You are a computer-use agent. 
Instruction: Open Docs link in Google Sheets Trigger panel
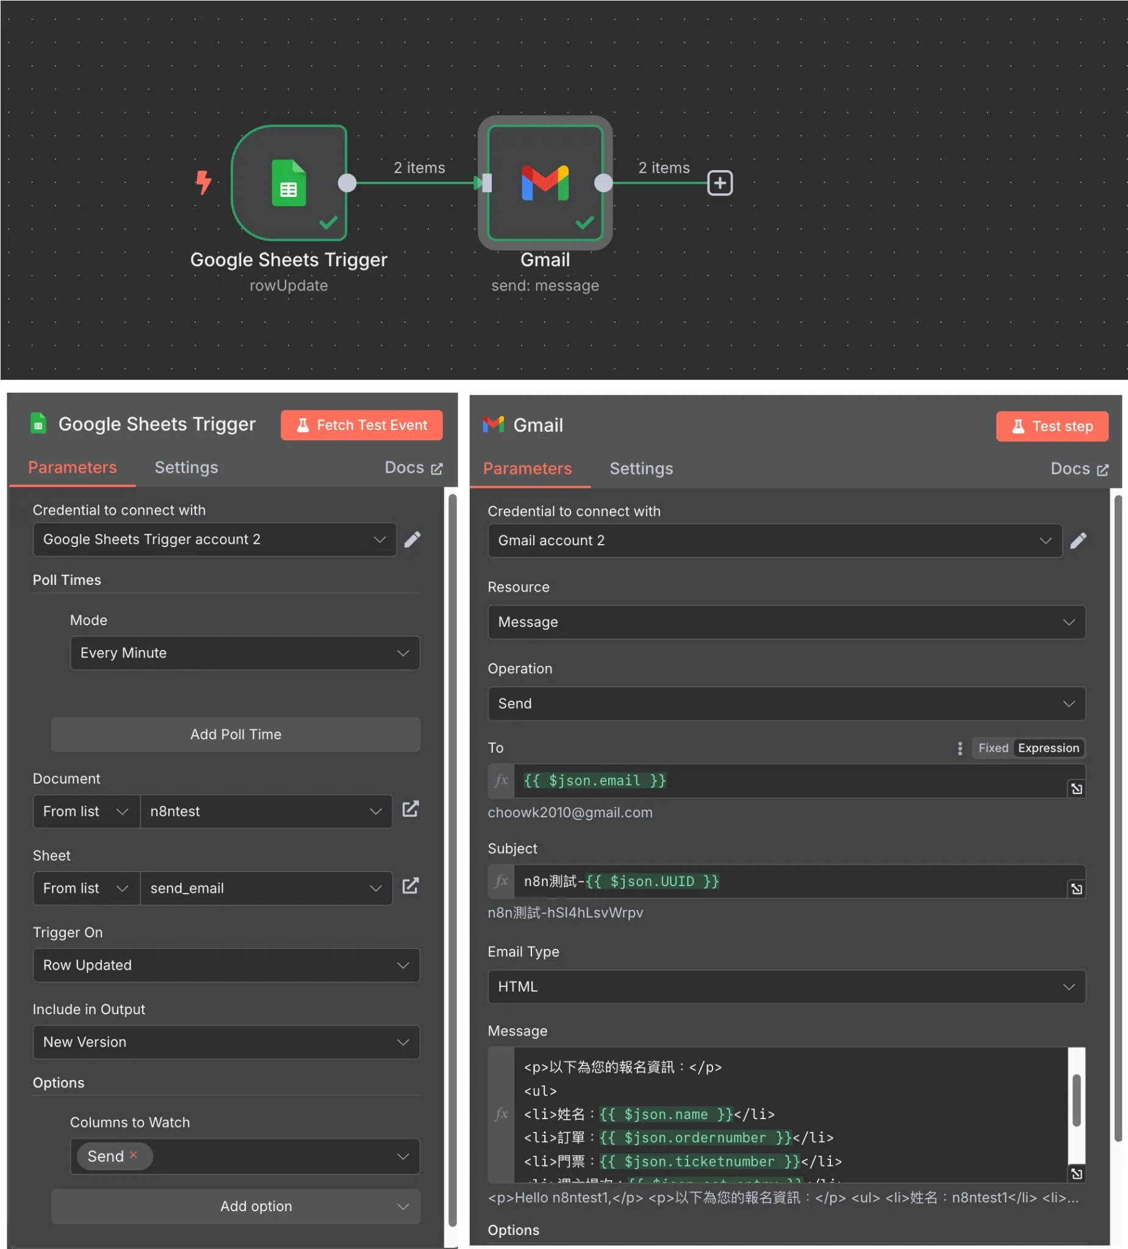[x=414, y=468]
